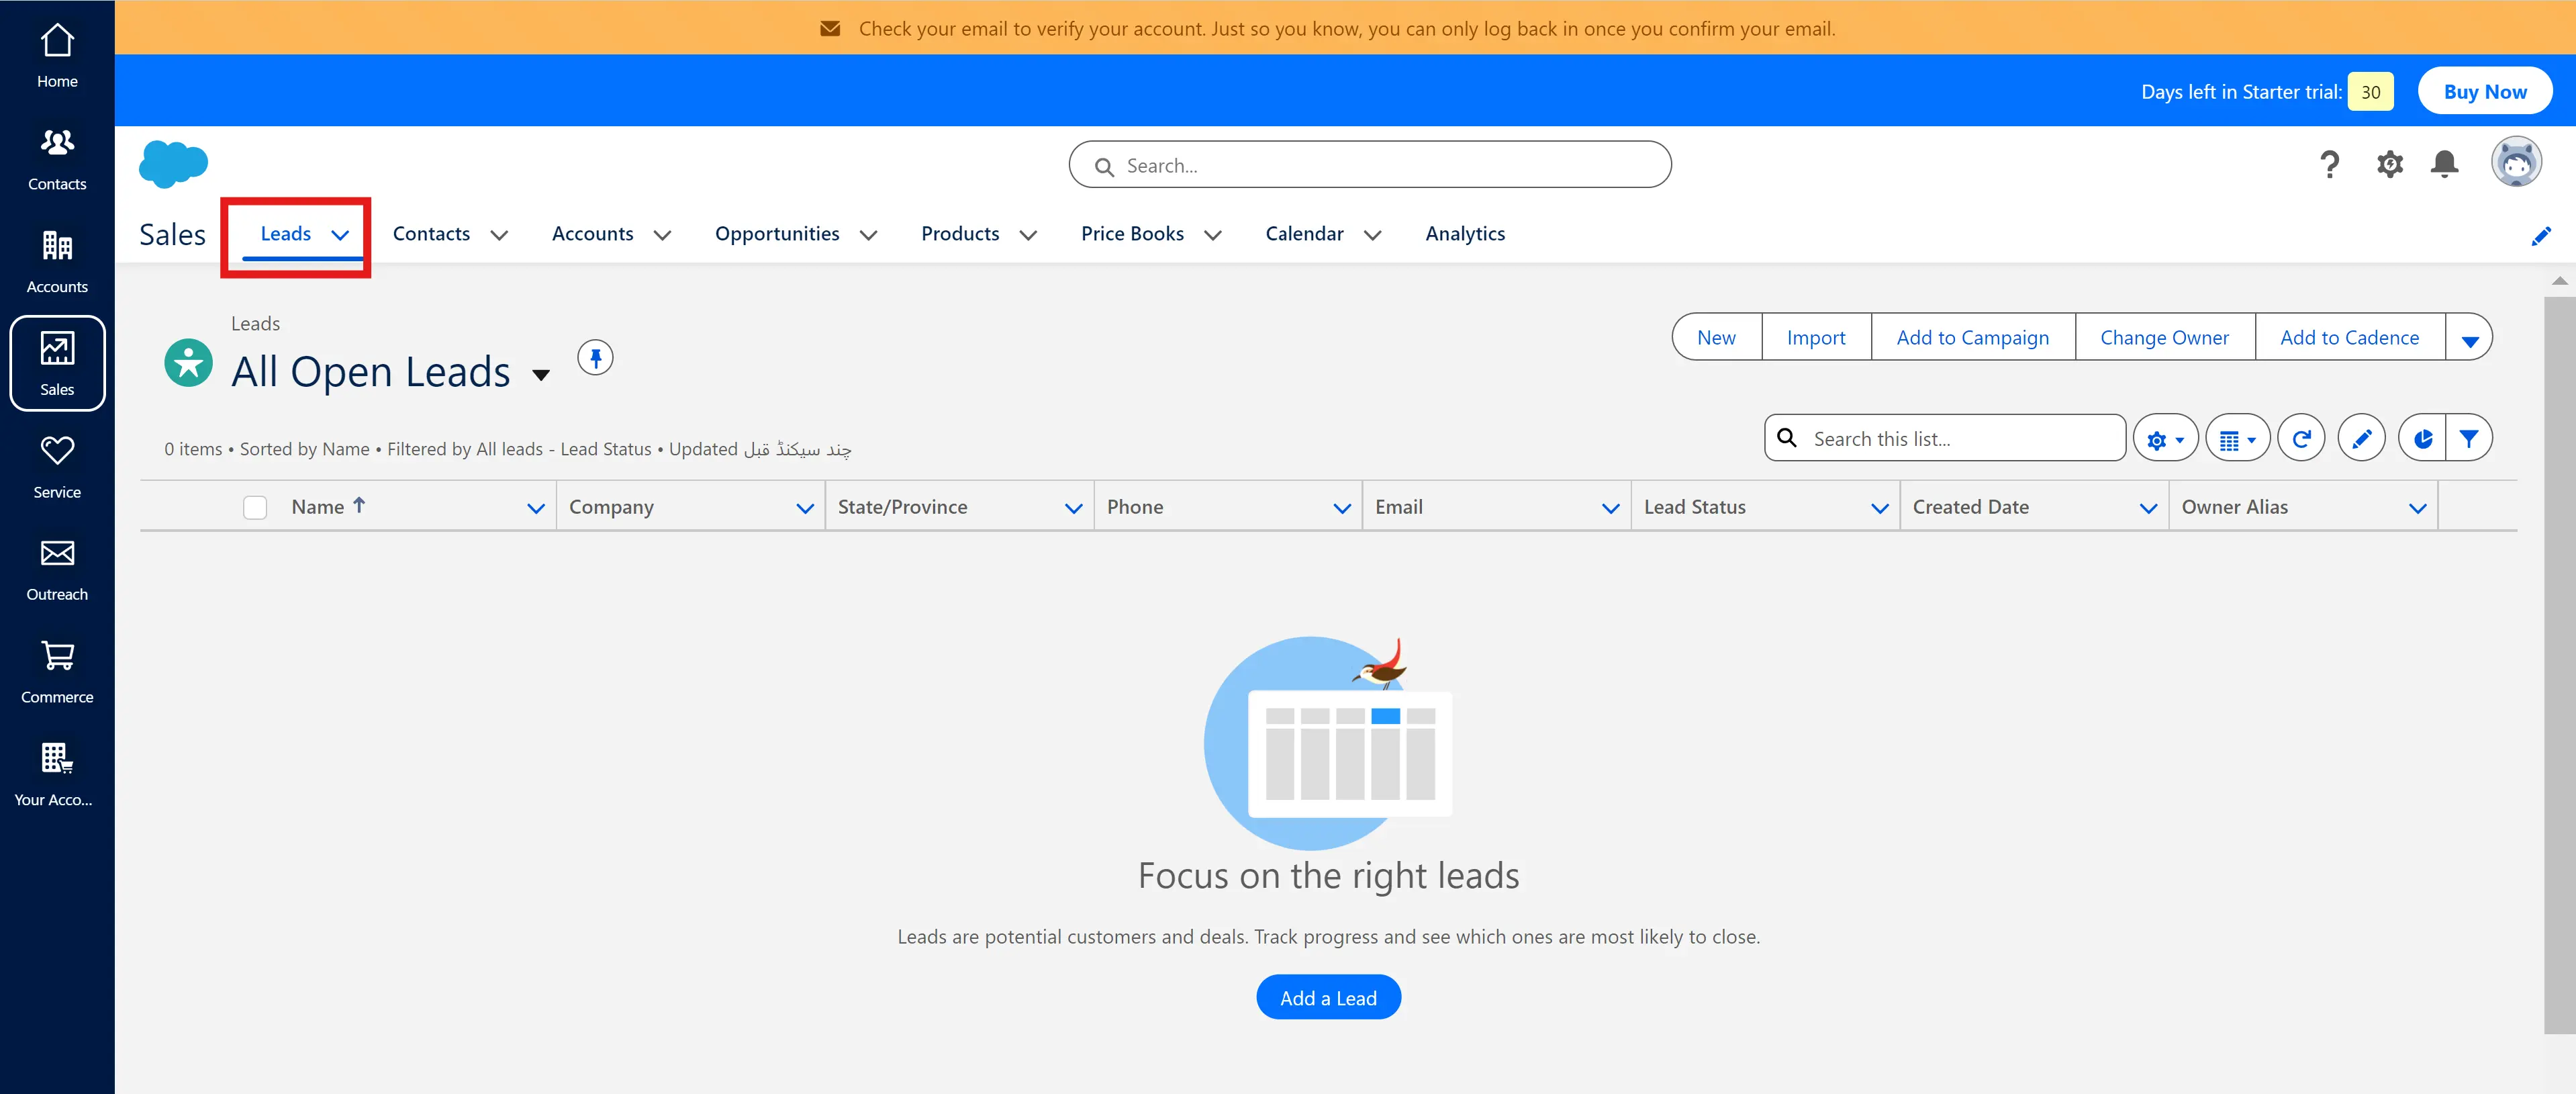Open Commerce from the left sidebar

click(57, 671)
